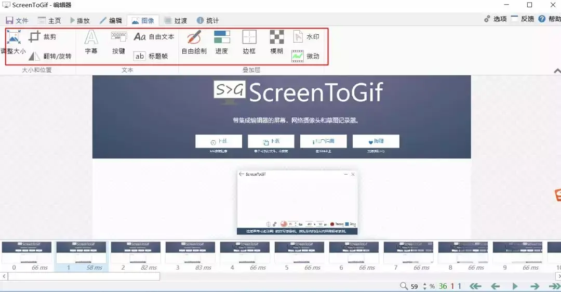
Task: Select frame 0 thumbnail
Action: click(27, 256)
